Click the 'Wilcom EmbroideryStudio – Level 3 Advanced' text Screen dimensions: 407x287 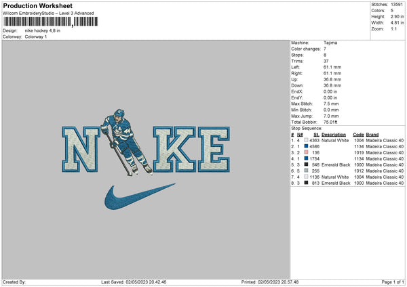(48, 14)
